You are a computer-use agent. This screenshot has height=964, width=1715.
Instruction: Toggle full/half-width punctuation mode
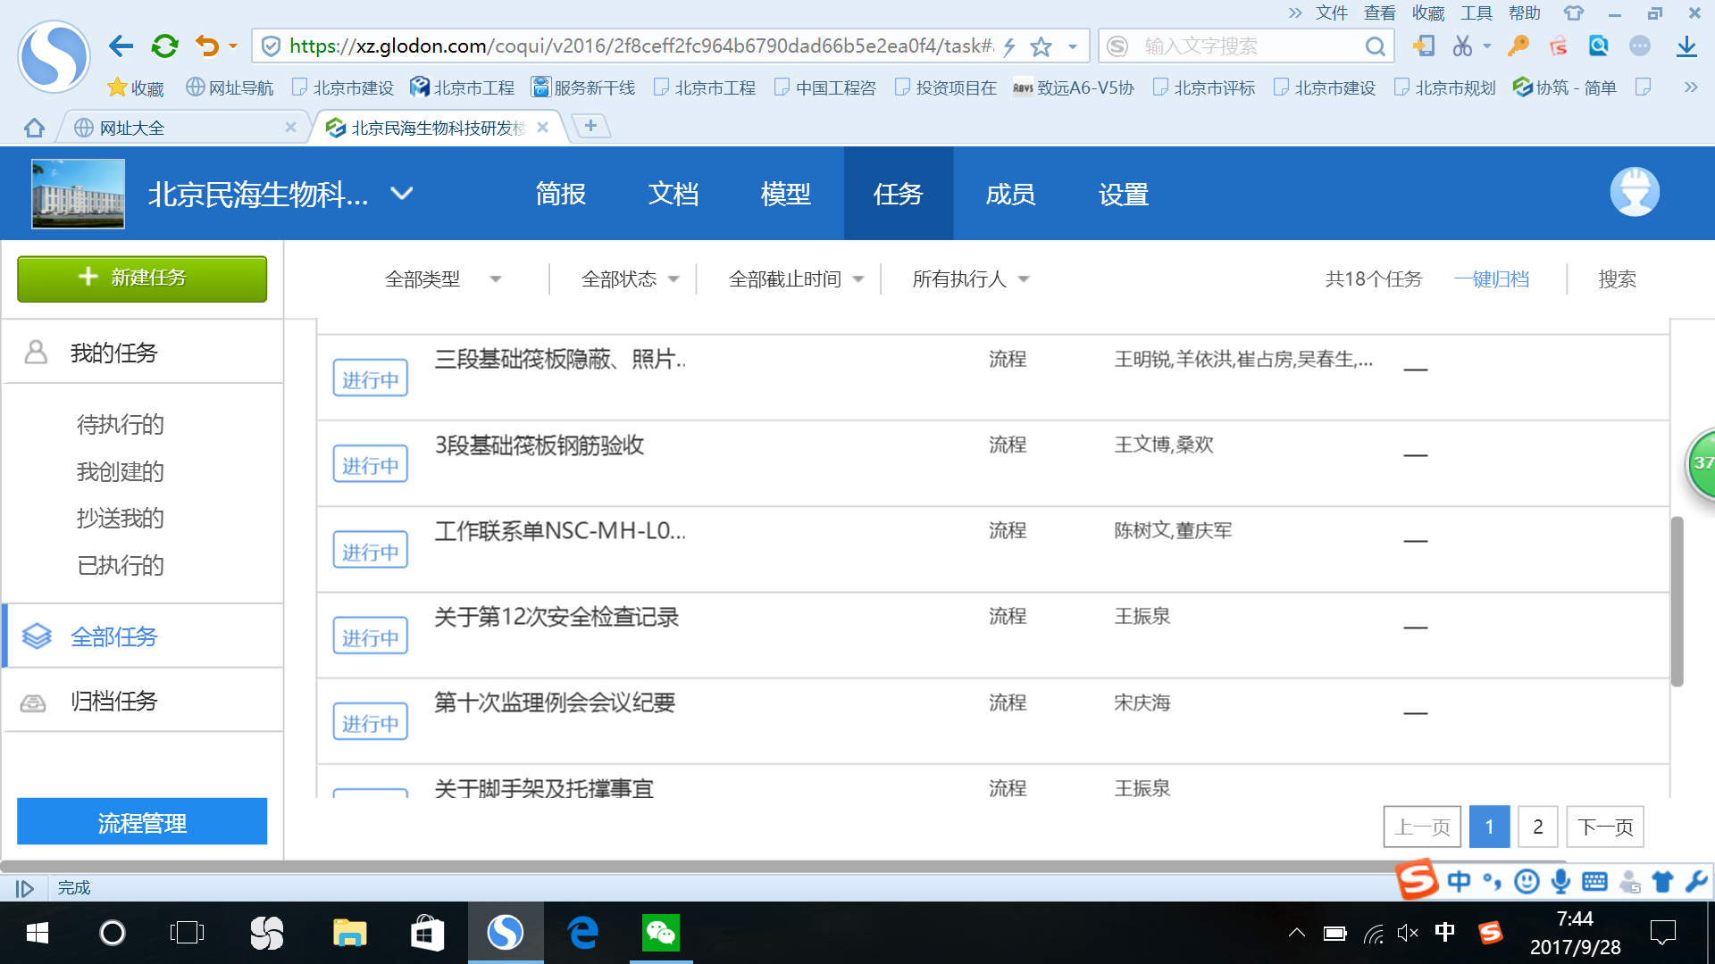coord(1490,881)
